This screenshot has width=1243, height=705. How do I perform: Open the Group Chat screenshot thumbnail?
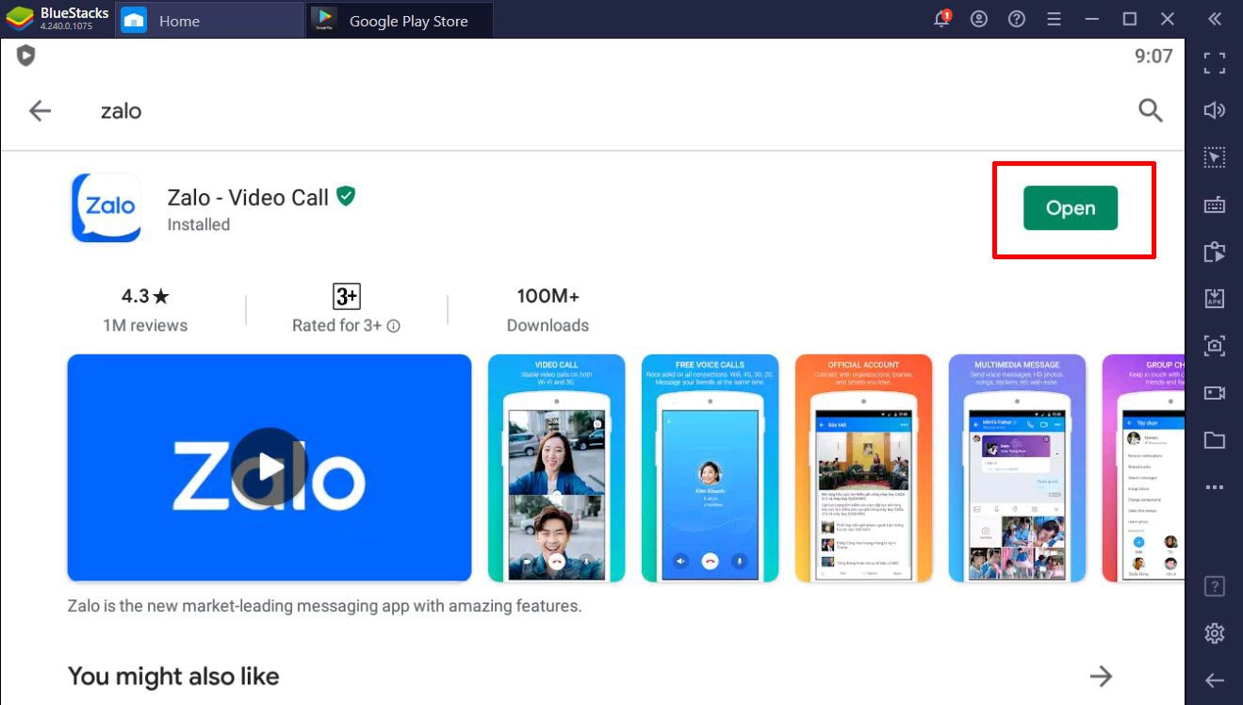1143,467
